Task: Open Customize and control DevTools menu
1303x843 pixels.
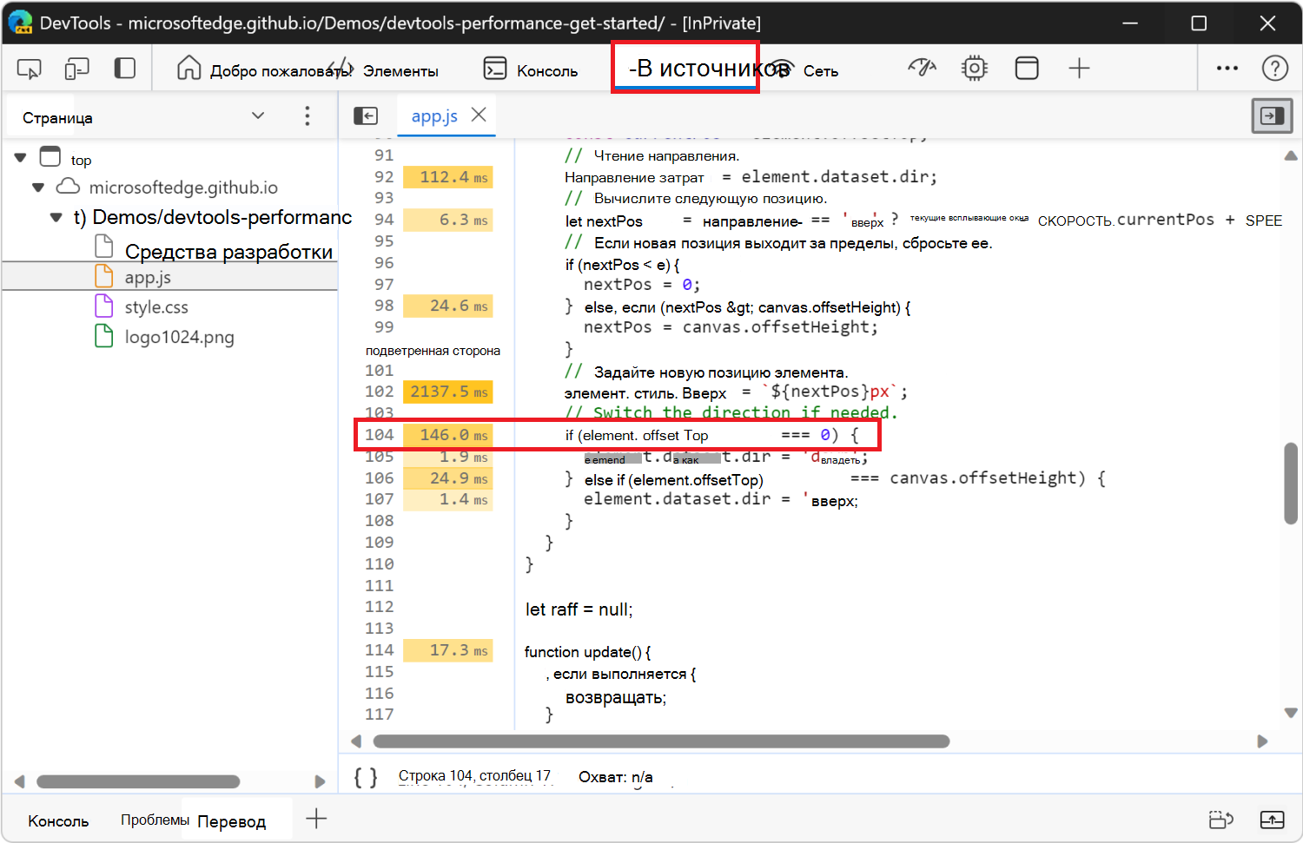Action: tap(1227, 68)
